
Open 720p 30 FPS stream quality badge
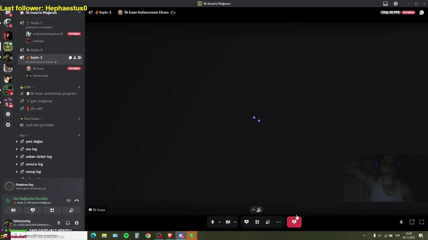tap(390, 12)
